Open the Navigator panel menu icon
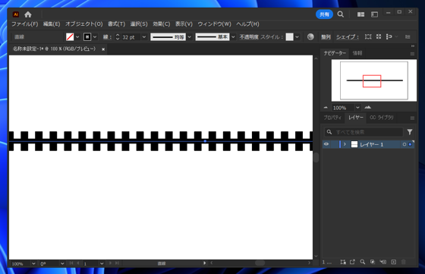 [x=412, y=54]
